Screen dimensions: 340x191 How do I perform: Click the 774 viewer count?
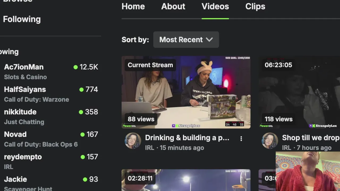(x=92, y=89)
